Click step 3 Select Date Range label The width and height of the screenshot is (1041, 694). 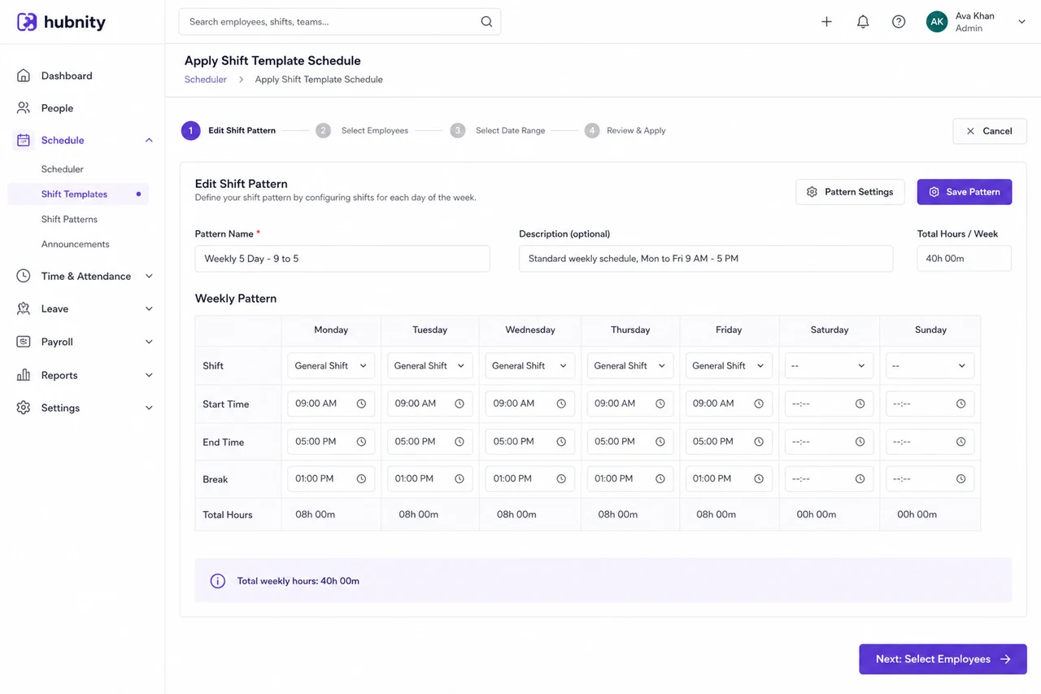[x=511, y=130]
